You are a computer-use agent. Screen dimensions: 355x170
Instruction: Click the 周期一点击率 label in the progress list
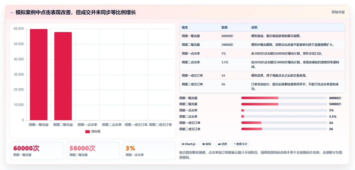pos(188,110)
